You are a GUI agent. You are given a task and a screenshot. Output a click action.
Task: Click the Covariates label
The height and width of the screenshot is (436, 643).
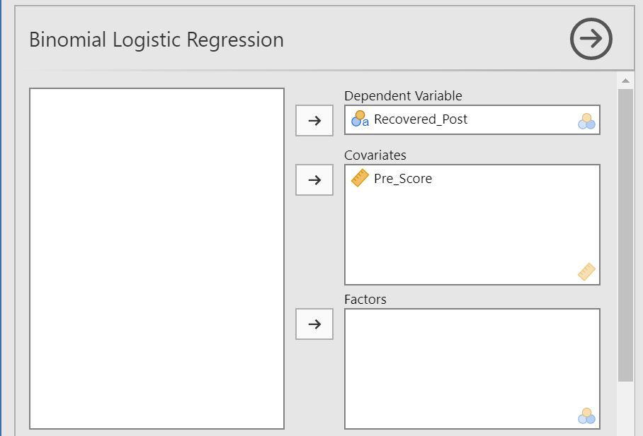tap(375, 155)
